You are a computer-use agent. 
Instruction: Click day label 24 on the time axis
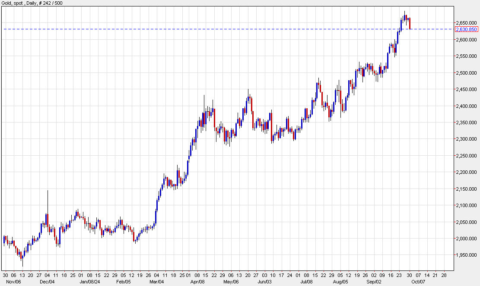coord(289,275)
